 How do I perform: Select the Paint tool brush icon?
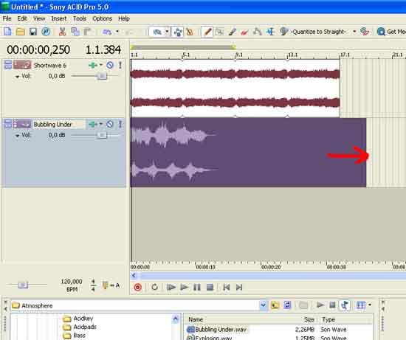coord(233,32)
